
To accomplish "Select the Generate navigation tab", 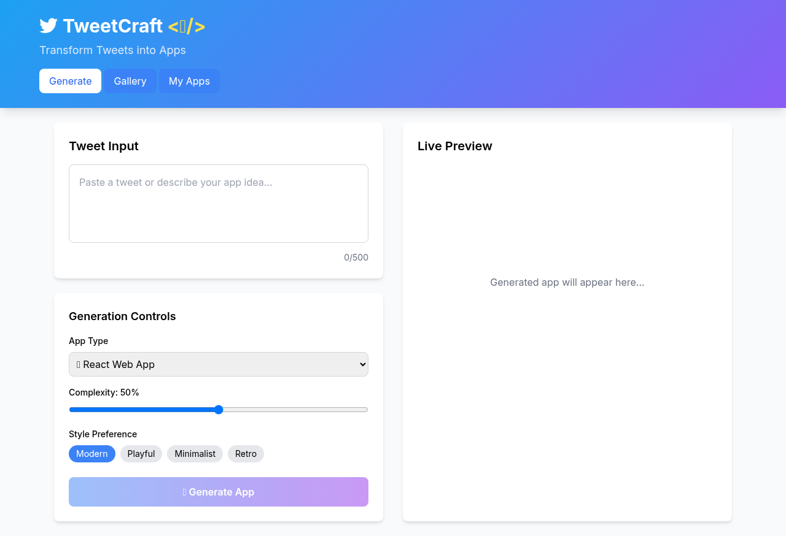I will click(x=70, y=81).
